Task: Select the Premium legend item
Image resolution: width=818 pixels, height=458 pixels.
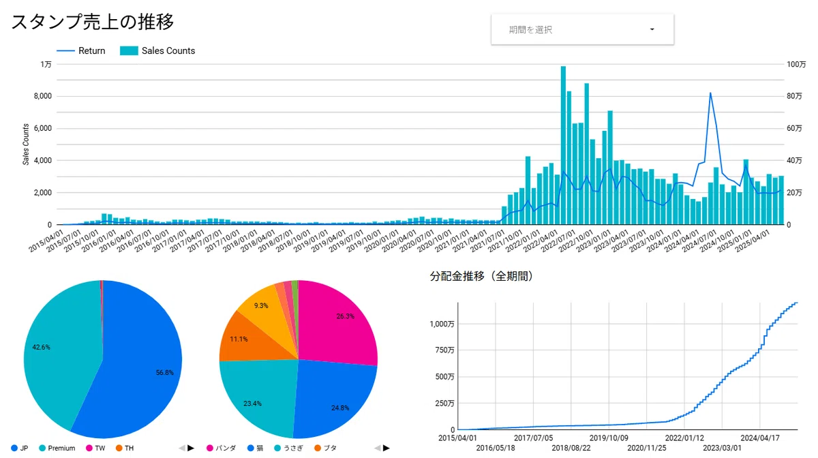Action: tap(57, 448)
